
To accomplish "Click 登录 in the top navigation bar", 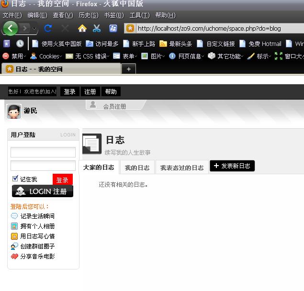I will pos(70,91).
